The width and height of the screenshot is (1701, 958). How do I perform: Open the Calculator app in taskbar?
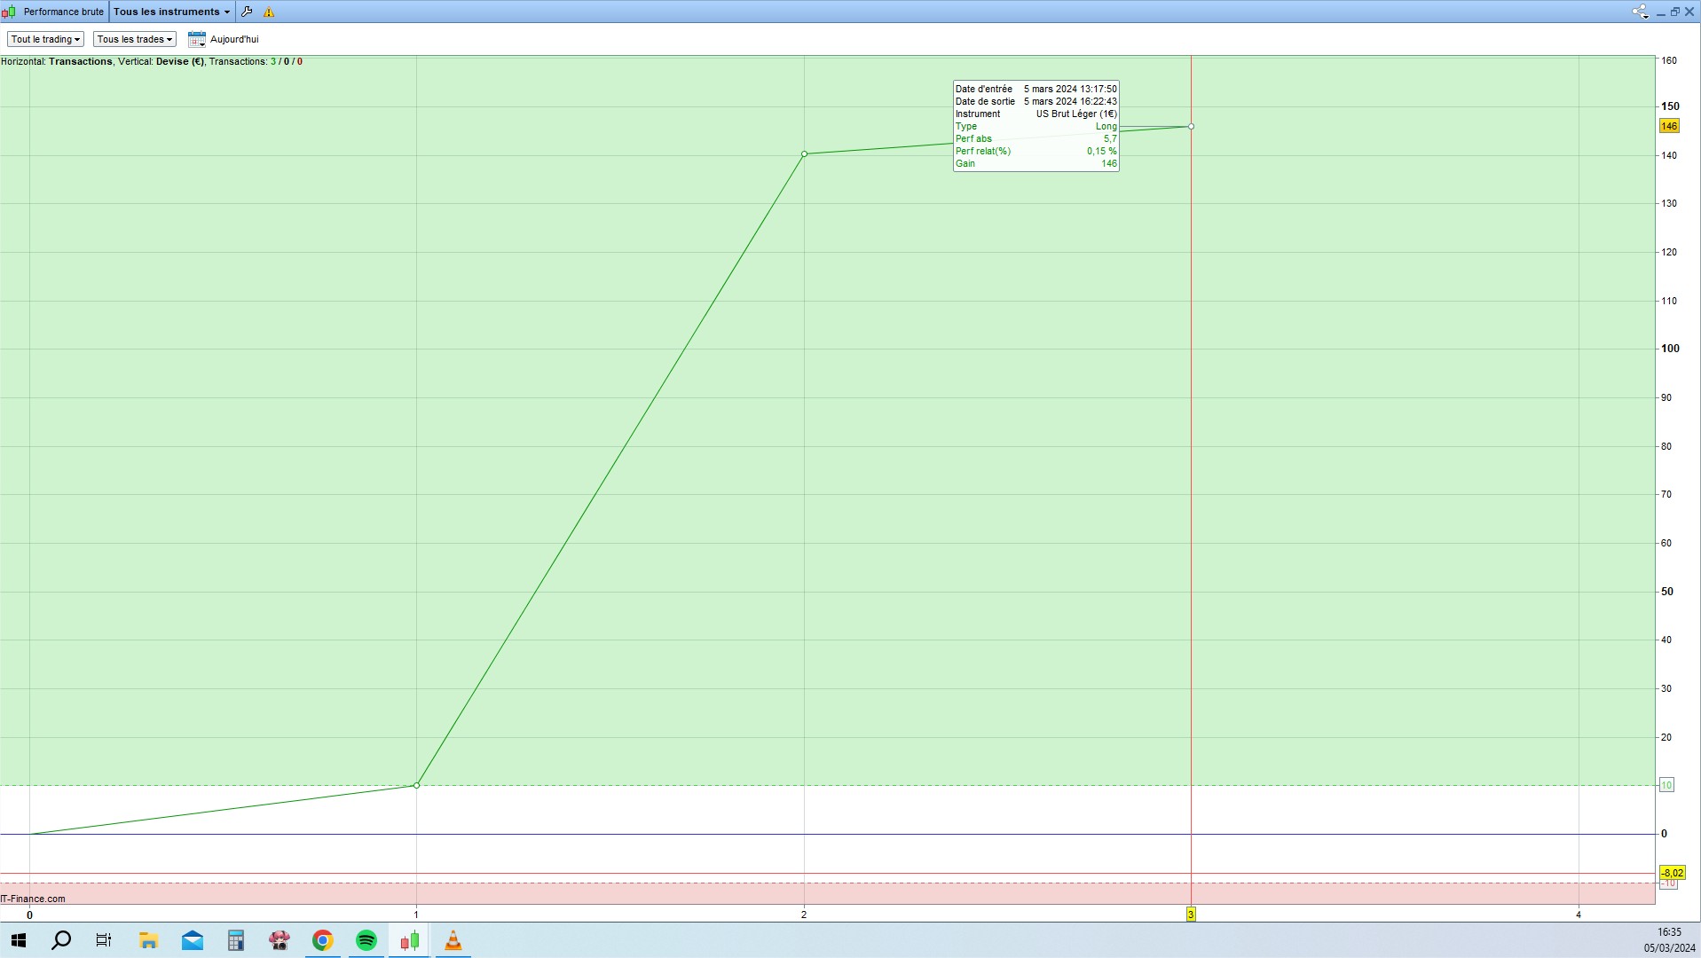[235, 940]
